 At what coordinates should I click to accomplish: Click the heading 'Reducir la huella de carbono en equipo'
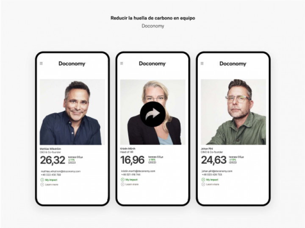coord(152,18)
